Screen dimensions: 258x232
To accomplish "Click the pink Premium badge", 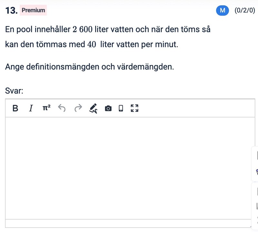I will tap(33, 10).
